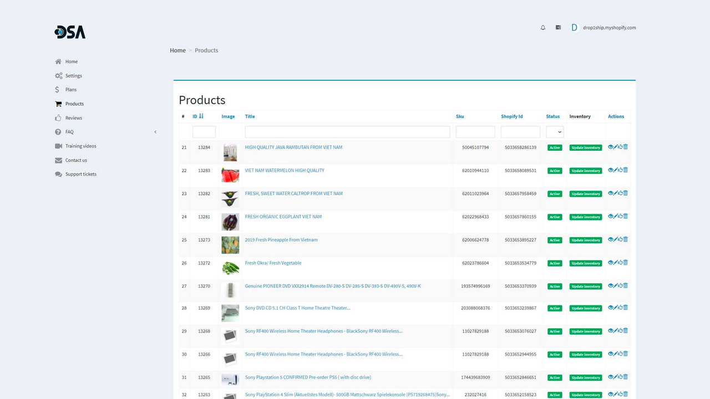The width and height of the screenshot is (710, 399).
Task: Open the Reviews section from the sidebar
Action: coord(73,117)
